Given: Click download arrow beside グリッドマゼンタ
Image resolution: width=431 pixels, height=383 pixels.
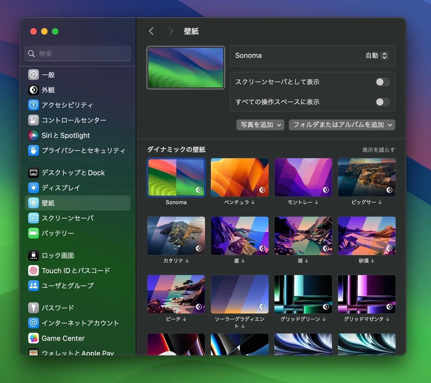Looking at the screenshot, I should coord(388,319).
